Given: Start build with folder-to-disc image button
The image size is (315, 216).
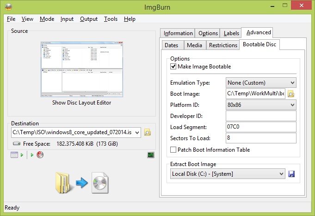Looking at the screenshot, I should 81,183.
